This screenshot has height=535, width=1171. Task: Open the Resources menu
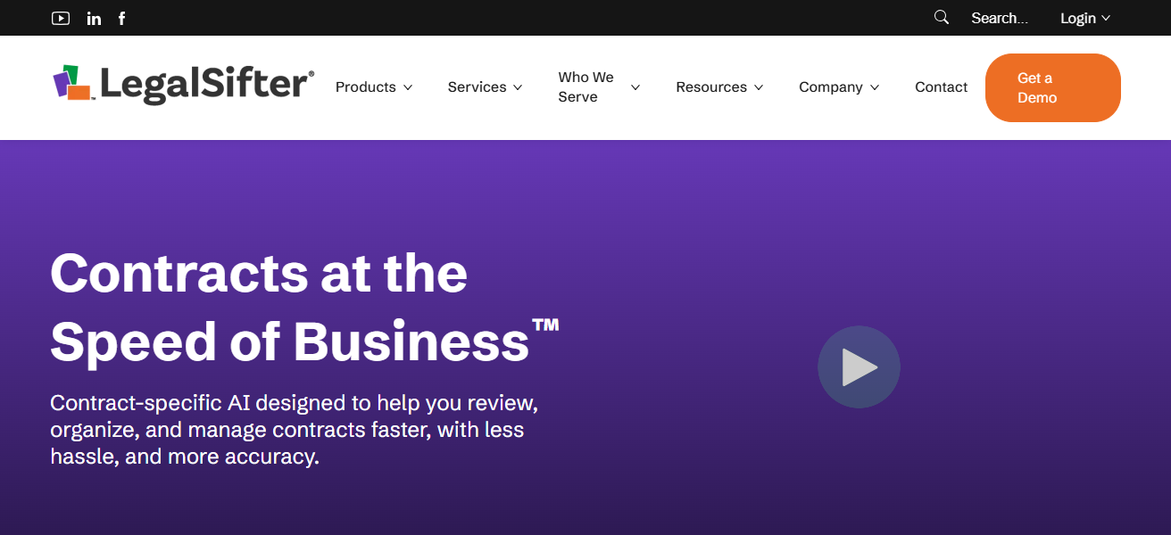(x=711, y=87)
